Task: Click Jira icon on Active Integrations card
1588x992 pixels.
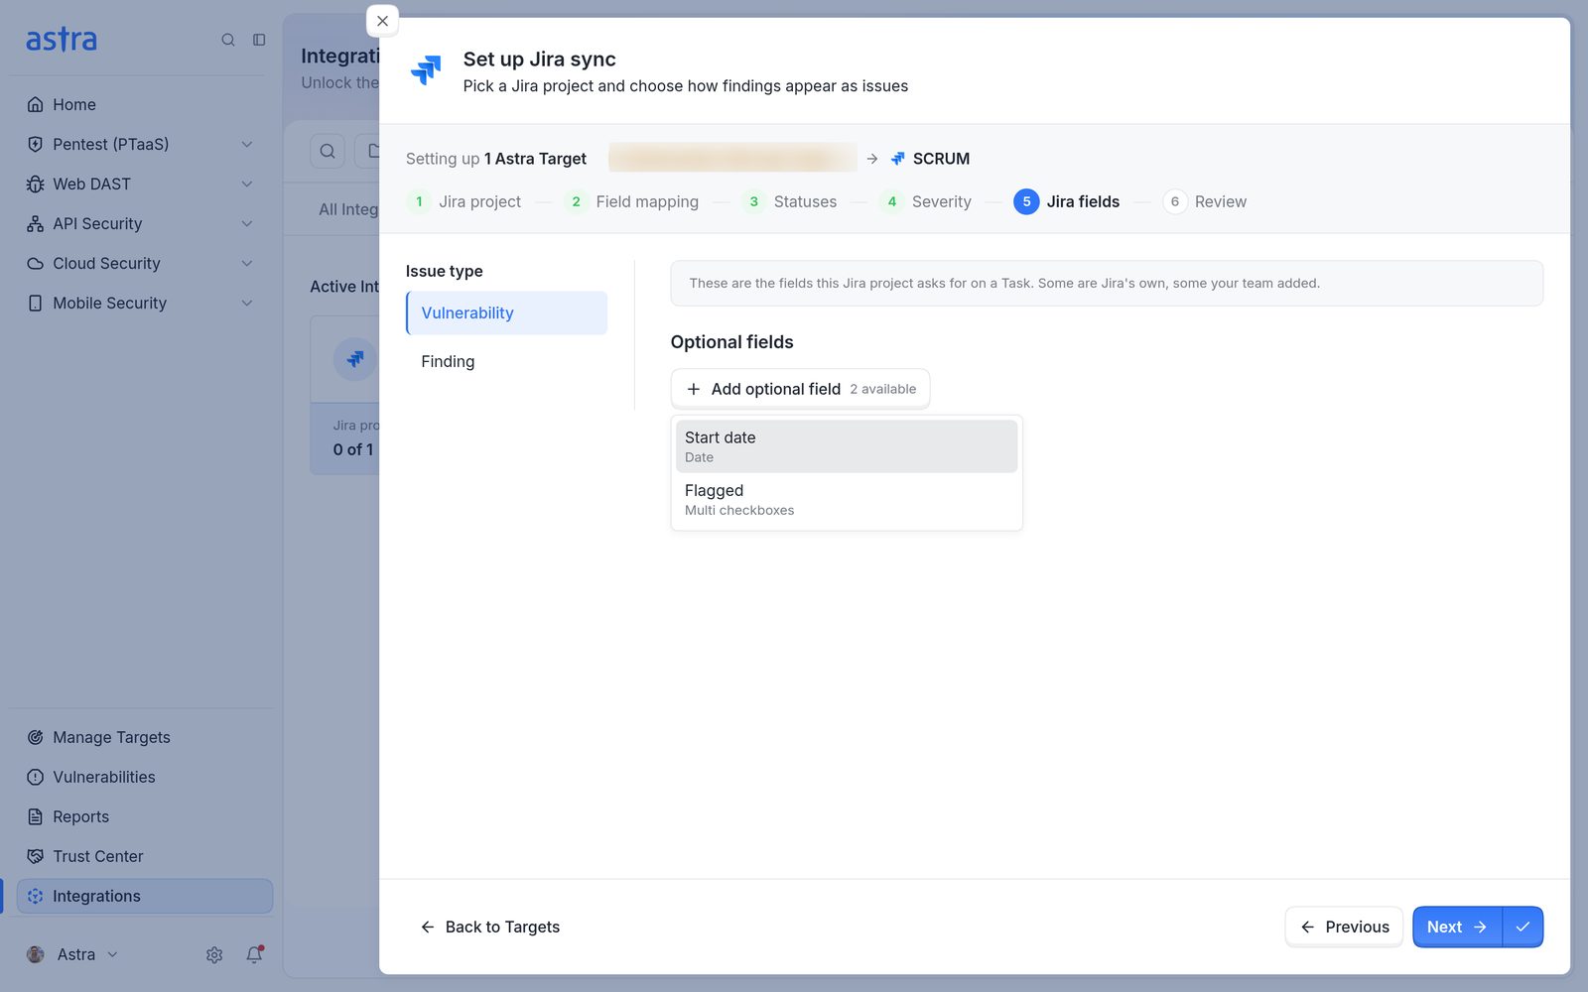Action: [354, 359]
